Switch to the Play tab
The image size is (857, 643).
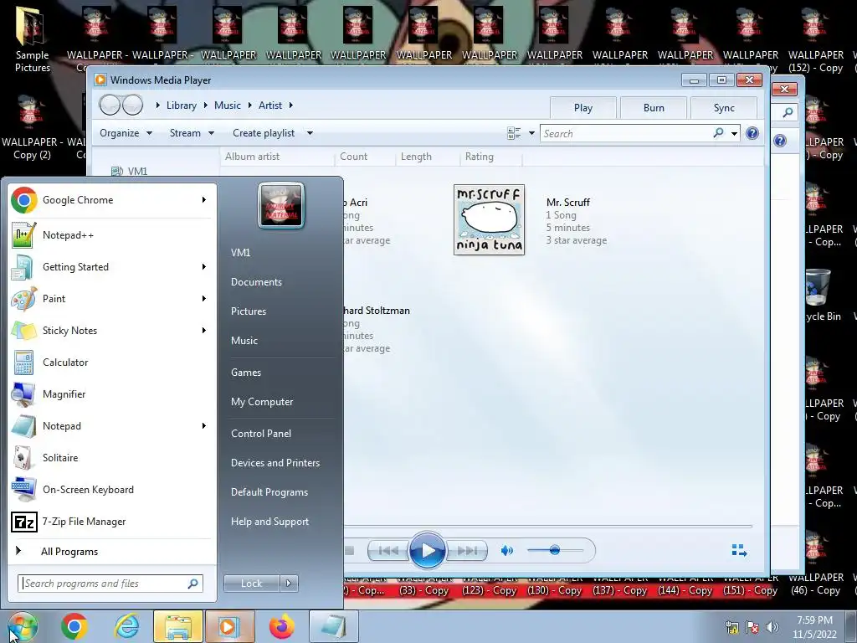tap(583, 108)
